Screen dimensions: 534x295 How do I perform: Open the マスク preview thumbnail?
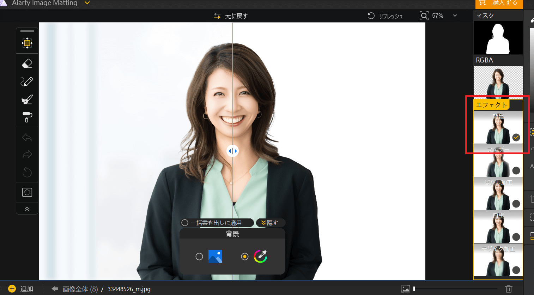(x=498, y=38)
